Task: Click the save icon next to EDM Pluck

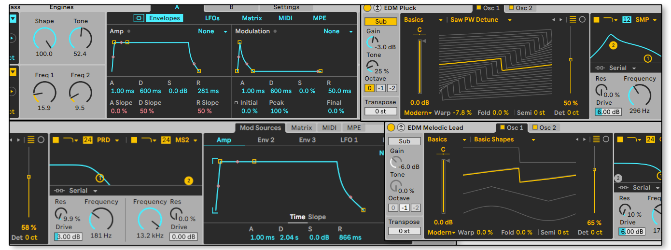Action: point(377,8)
